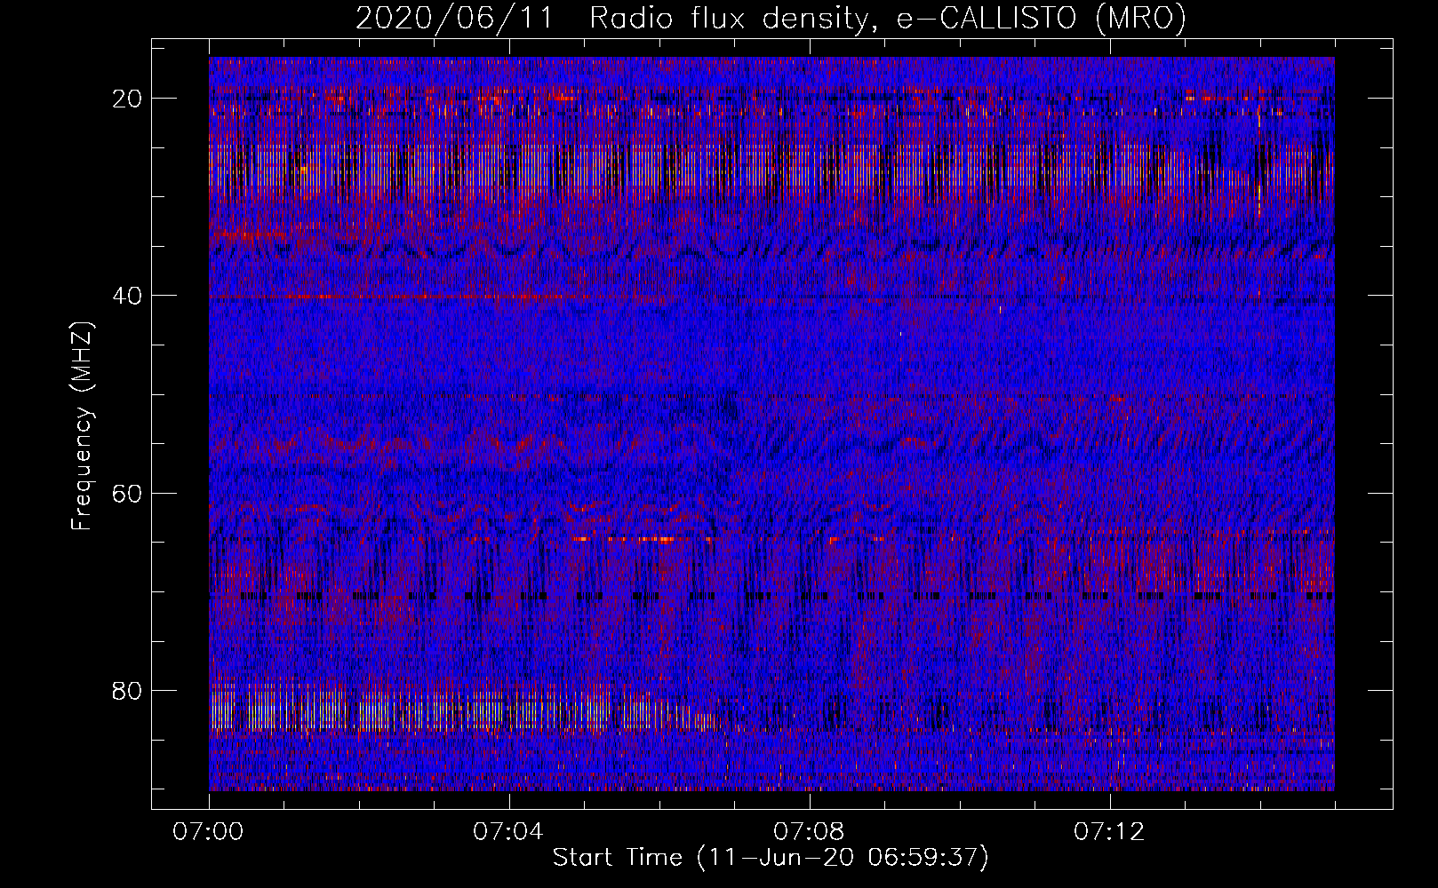
Task: Select the 07:00 time tick label
Action: coord(208,832)
